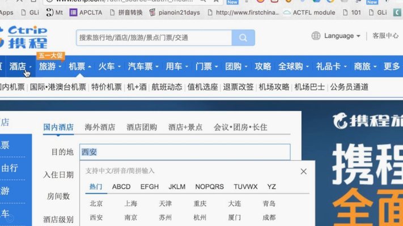Viewport: 403px width, 226px height.
Task: Choose 南京 from the city list
Action: click(131, 218)
